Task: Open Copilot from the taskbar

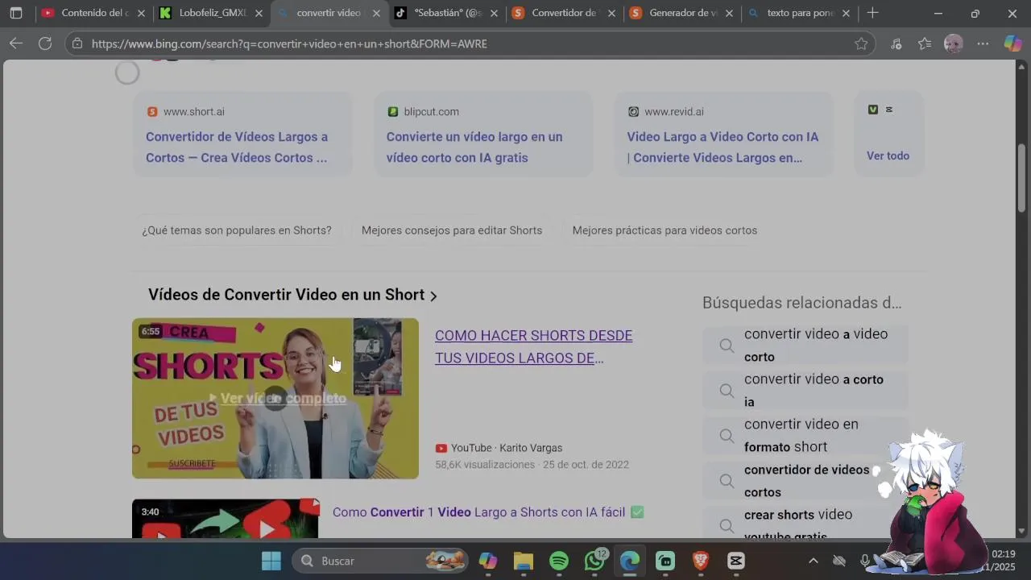Action: [x=488, y=561]
